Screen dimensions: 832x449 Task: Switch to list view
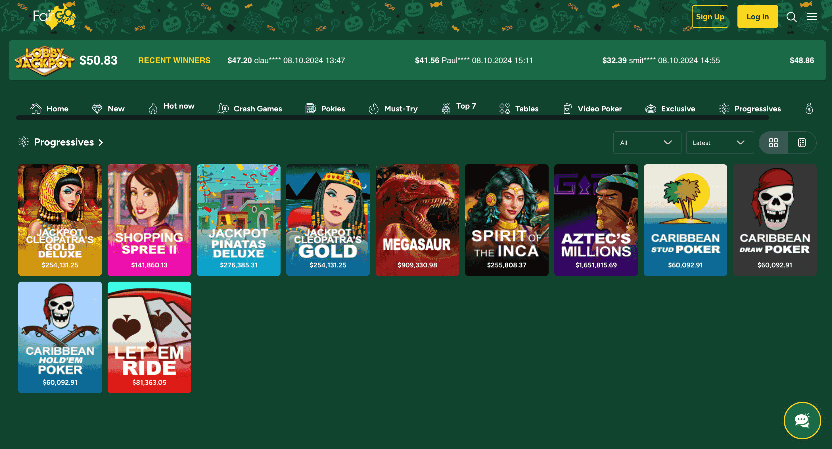point(802,143)
